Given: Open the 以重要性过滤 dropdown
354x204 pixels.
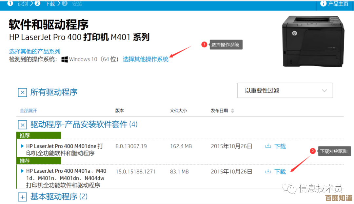Looking at the screenshot, I should (285, 91).
